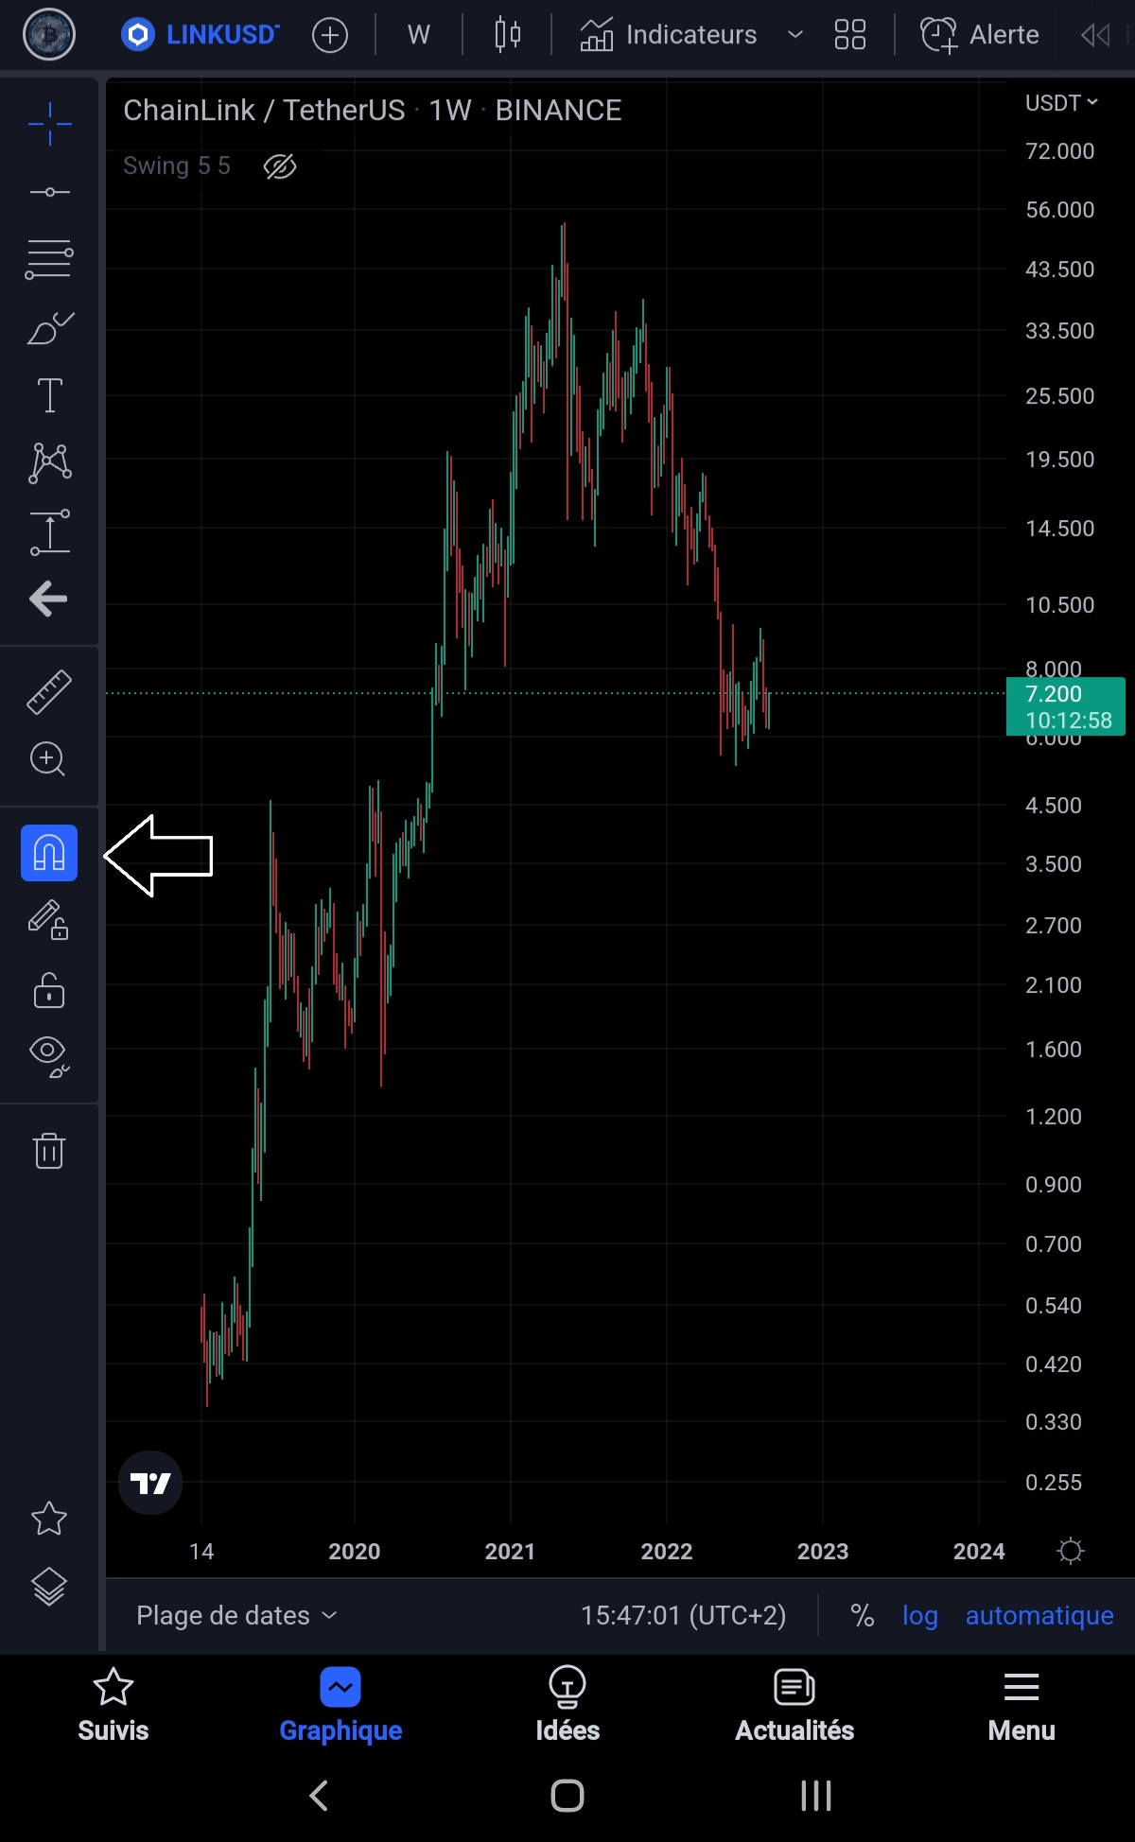Image resolution: width=1135 pixels, height=1842 pixels.
Task: Click the 1.200 price axis label
Action: pyautogui.click(x=1053, y=1117)
